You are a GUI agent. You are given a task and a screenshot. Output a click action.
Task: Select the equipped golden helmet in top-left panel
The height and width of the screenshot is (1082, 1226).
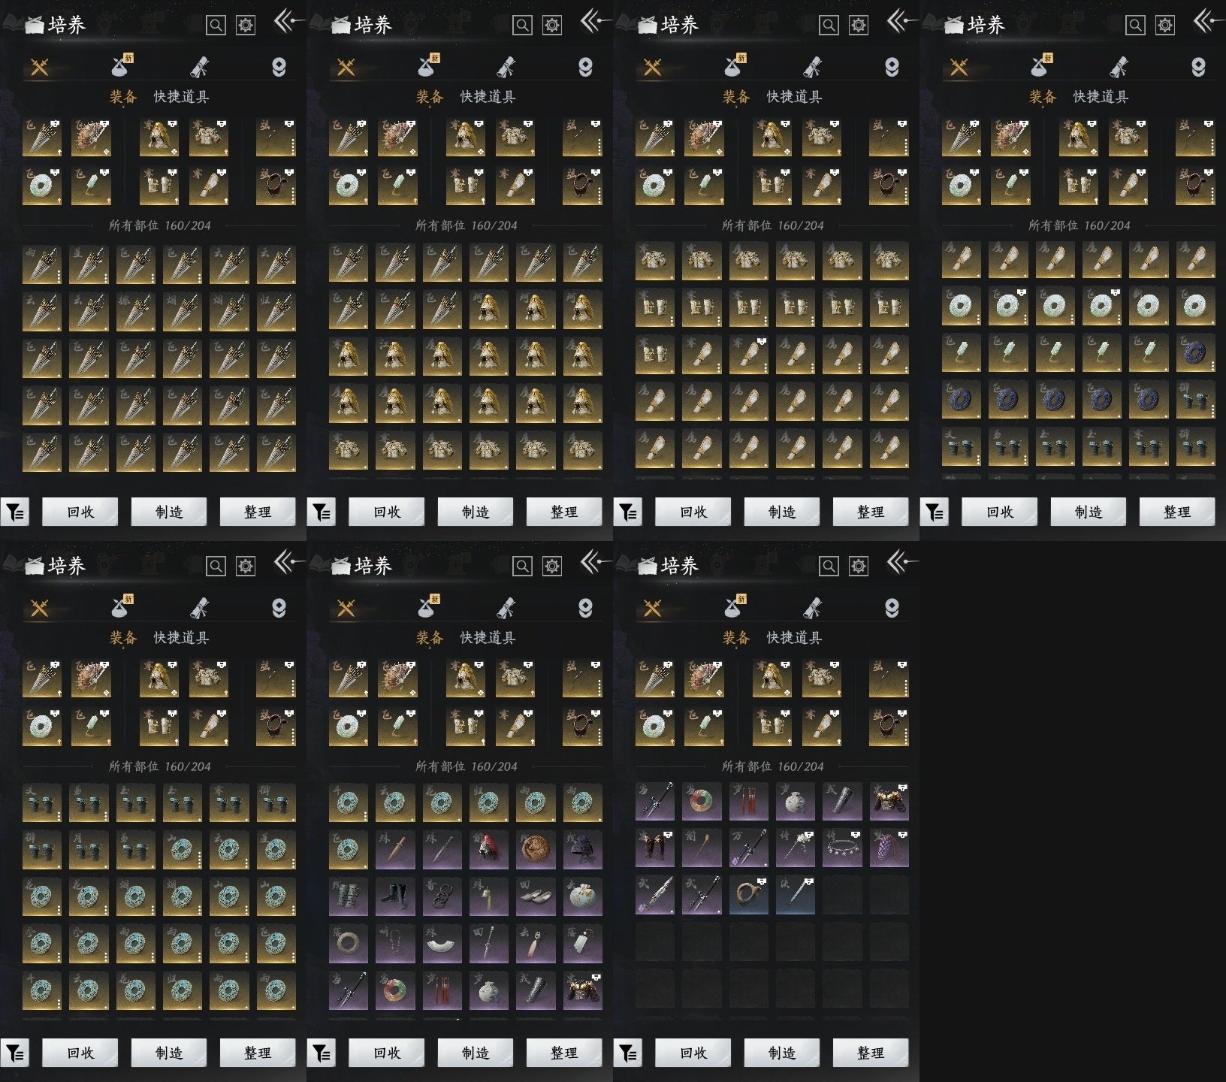click(x=159, y=138)
